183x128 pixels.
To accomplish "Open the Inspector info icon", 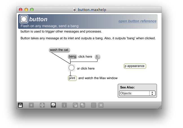I will click(64, 105).
